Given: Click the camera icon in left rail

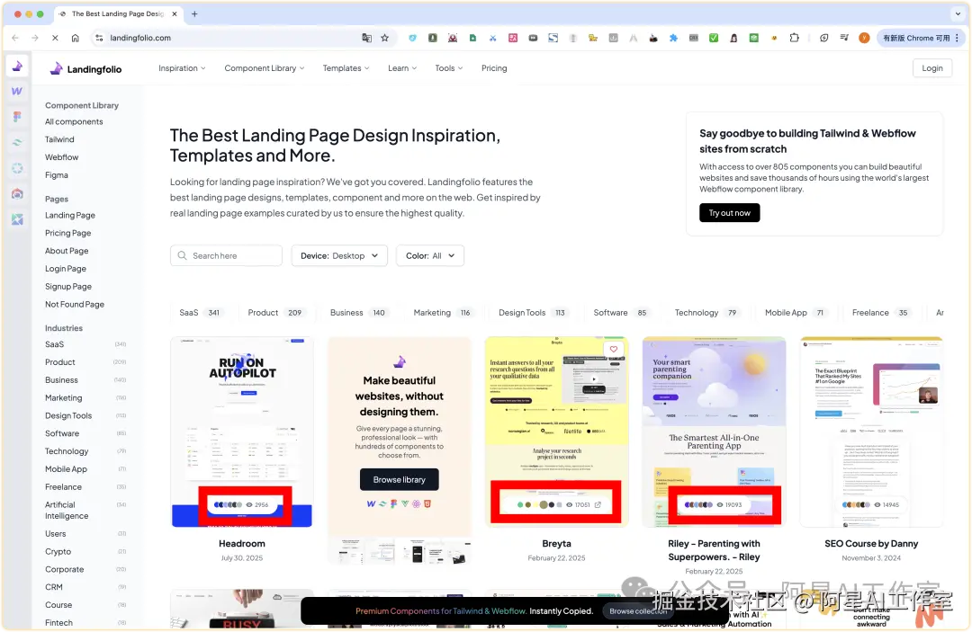Looking at the screenshot, I should [17, 194].
